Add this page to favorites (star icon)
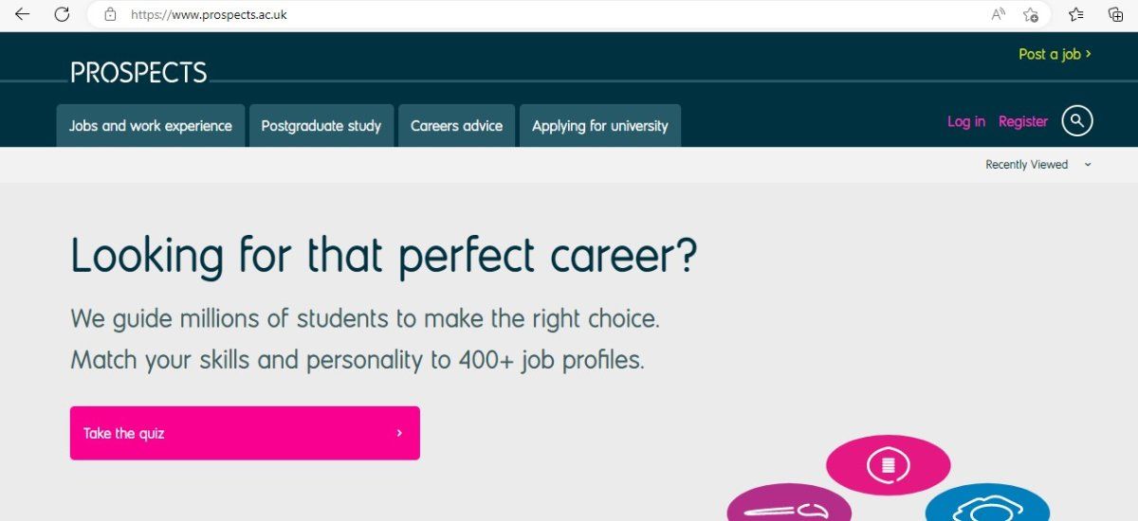This screenshot has height=521, width=1138. pos(1031,14)
